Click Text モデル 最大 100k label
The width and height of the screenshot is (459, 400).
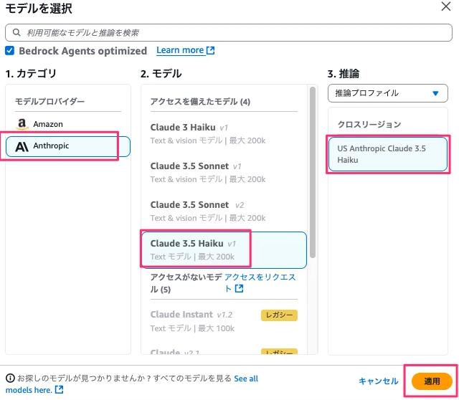click(x=192, y=328)
